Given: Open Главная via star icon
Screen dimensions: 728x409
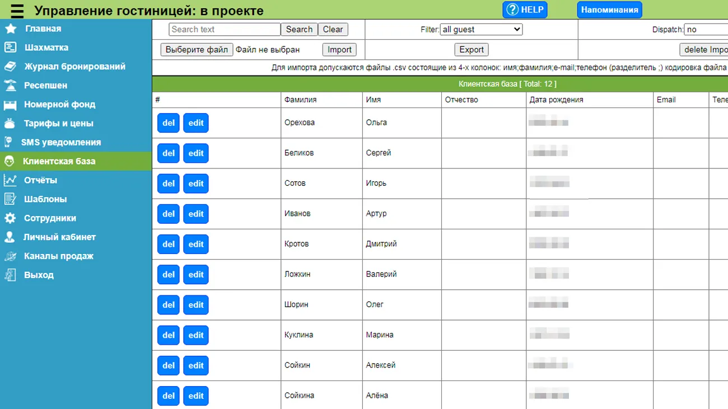Looking at the screenshot, I should (11, 29).
